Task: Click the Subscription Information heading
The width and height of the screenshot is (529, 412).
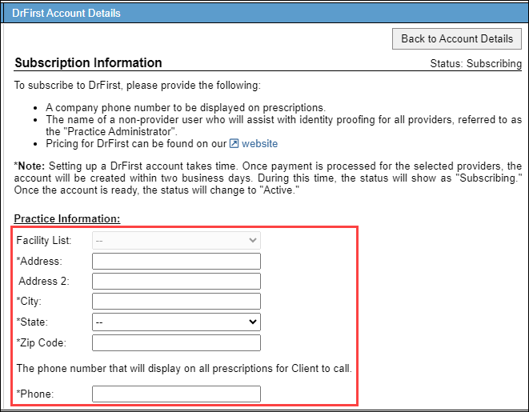Action: point(88,62)
